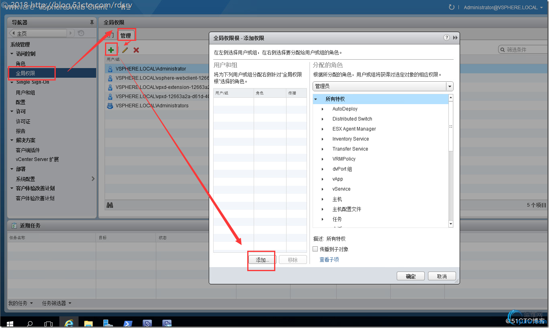The image size is (549, 328).
Task: Expand the 系统配置 arrow in navigator
Action: [93, 179]
